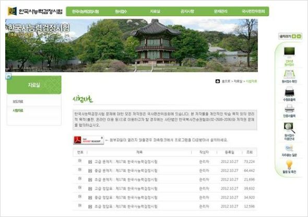Open the 한국사능력검정시험 menu in green navigation bar

(x=86, y=12)
